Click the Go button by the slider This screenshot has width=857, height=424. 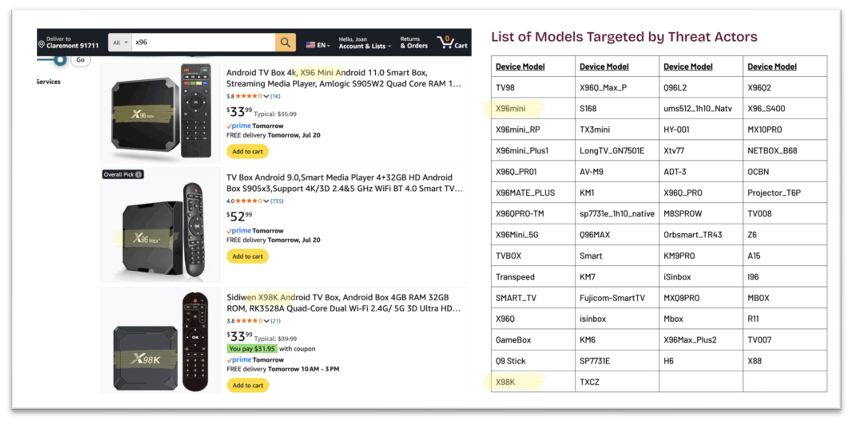pos(80,60)
